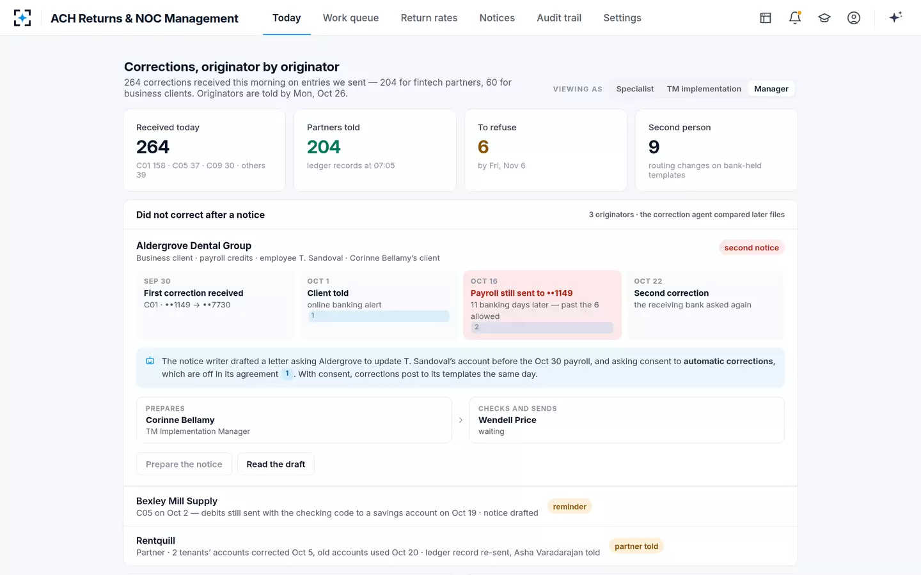Go to the Return rates tab
The image size is (921, 575).
point(429,18)
